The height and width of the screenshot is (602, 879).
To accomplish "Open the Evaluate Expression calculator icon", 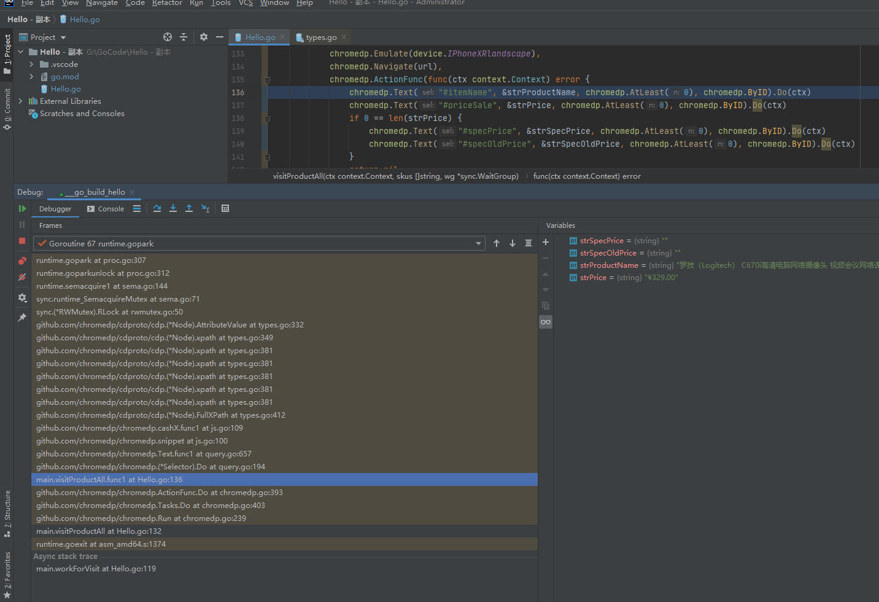I will coord(225,209).
